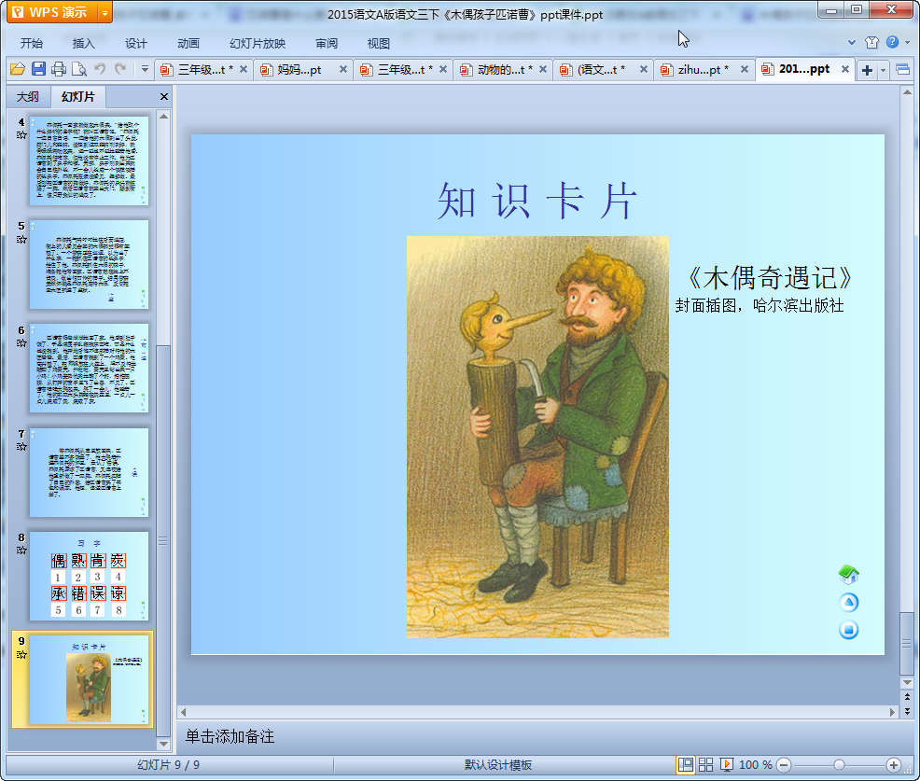This screenshot has width=920, height=781.
Task: Close the 妈妈...pt document tab
Action: click(343, 70)
